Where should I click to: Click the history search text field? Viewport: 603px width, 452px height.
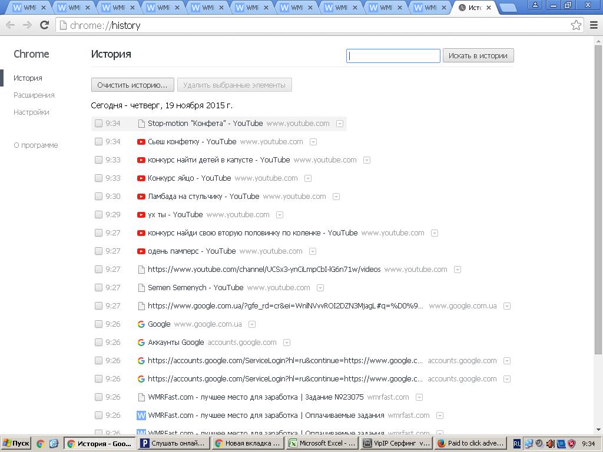coord(393,56)
